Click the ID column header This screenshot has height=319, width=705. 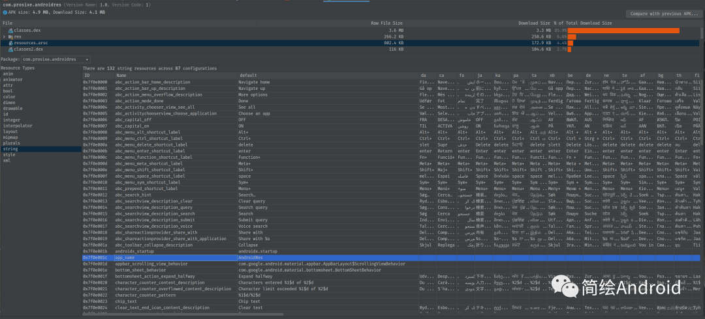[x=87, y=76]
